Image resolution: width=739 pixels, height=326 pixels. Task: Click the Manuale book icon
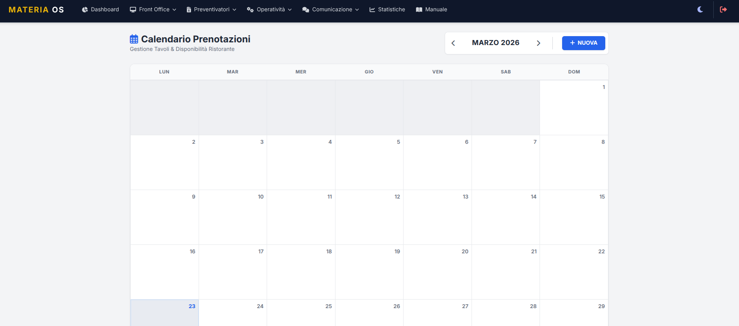click(x=419, y=10)
